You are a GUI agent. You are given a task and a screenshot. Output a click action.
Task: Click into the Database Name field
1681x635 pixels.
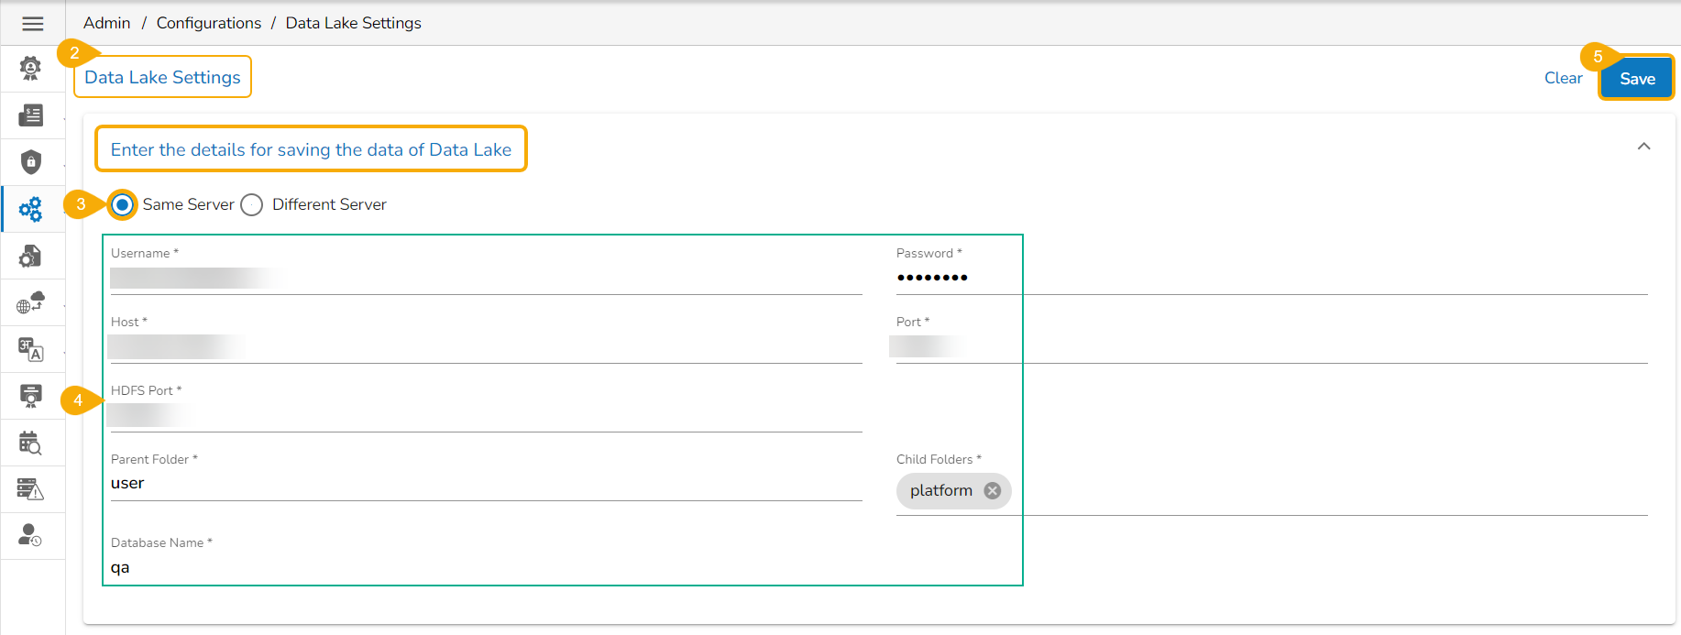click(486, 567)
